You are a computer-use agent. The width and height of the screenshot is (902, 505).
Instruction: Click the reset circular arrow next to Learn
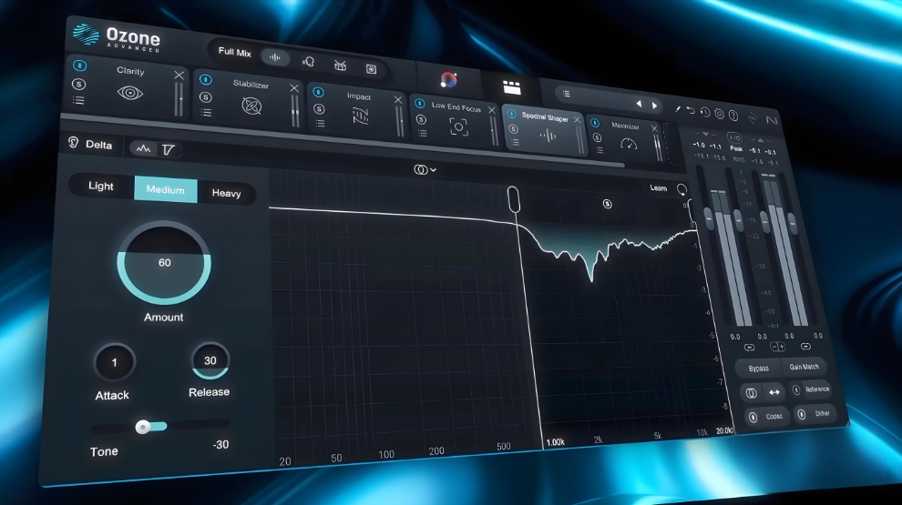[x=682, y=189]
